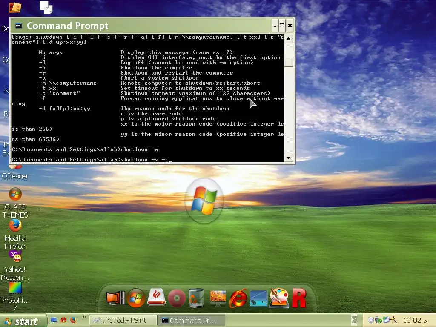Click 'Log off' help line text

pos(187,63)
